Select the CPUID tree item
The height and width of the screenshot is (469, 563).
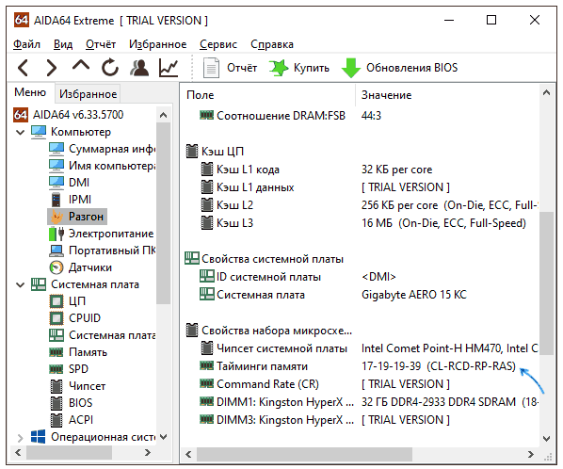pyautogui.click(x=75, y=318)
